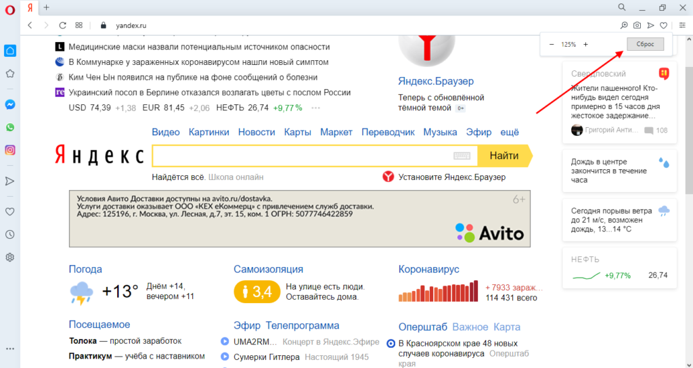The height and width of the screenshot is (368, 693).
Task: Open sidebar history clock icon
Action: pyautogui.click(x=10, y=235)
